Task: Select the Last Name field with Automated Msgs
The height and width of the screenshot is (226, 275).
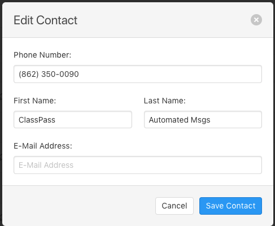Action: click(203, 120)
